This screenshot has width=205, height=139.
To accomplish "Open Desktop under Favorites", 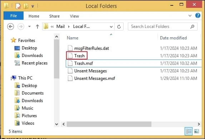I will pyautogui.click(x=29, y=48).
